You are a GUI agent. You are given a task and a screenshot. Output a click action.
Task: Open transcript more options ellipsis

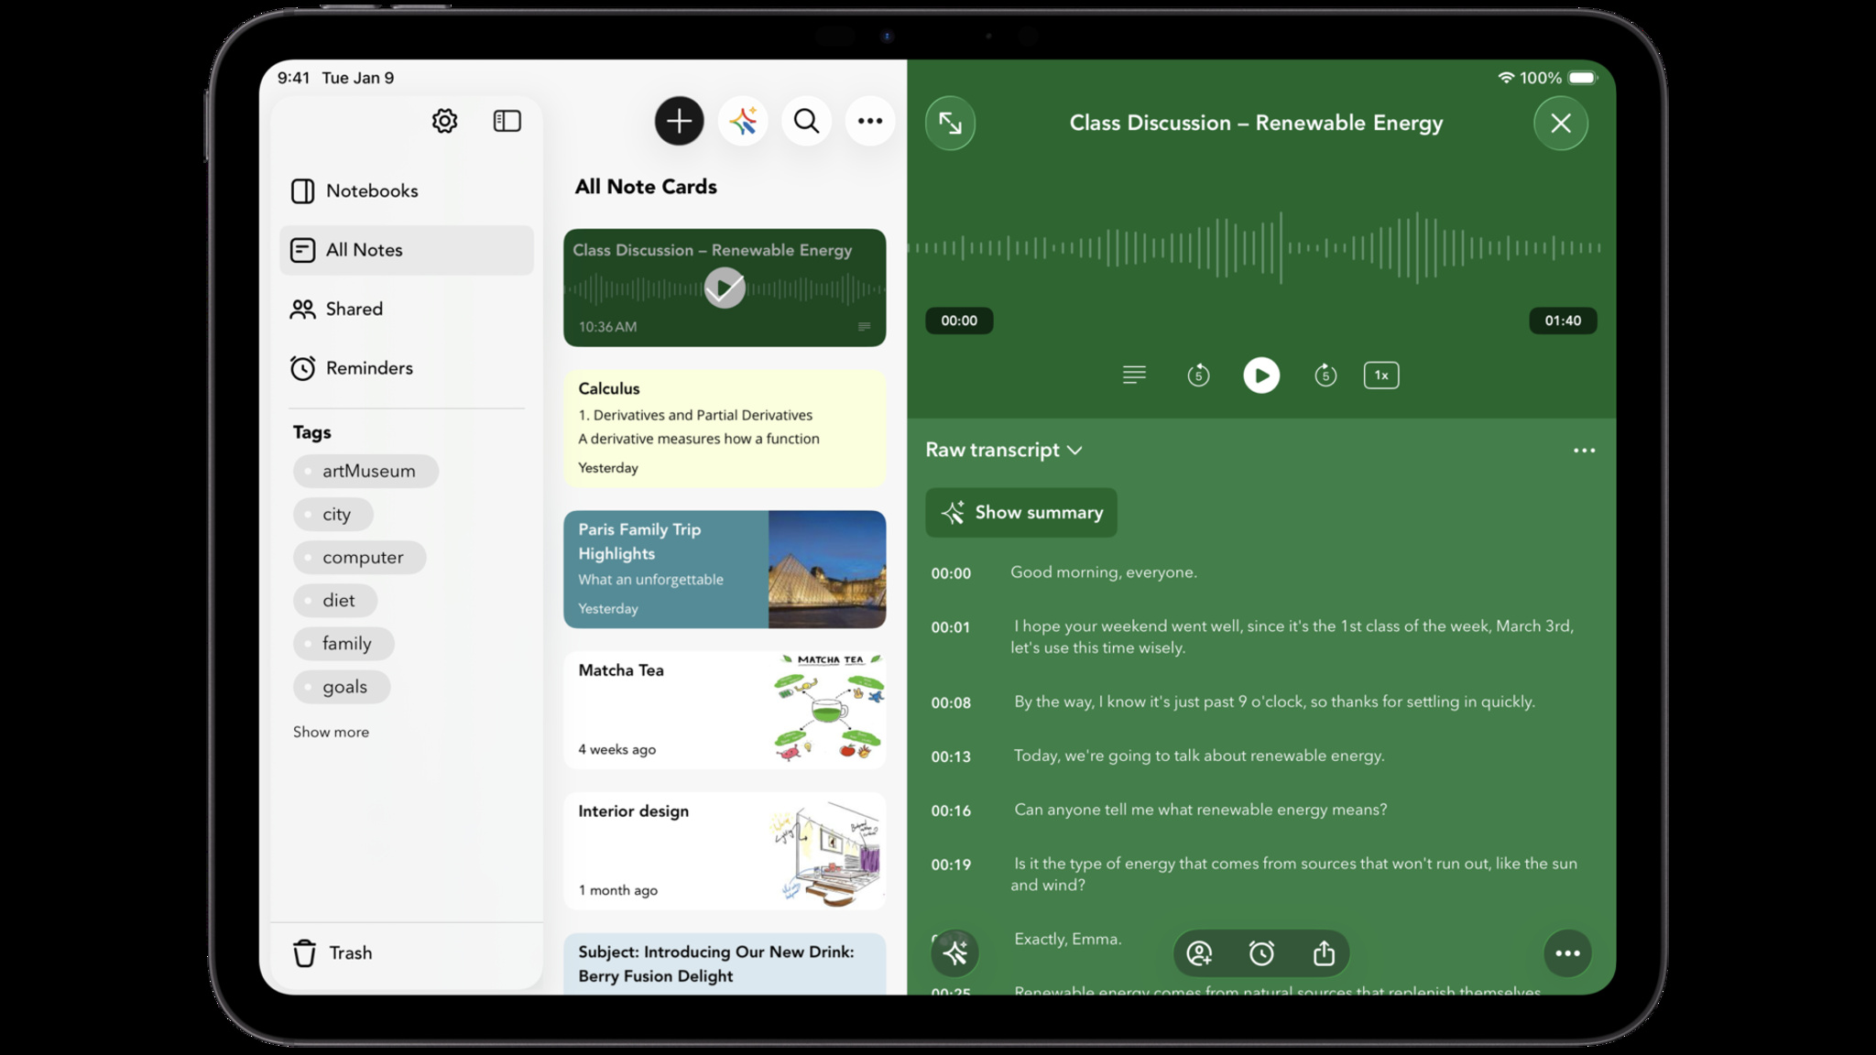[1584, 451]
